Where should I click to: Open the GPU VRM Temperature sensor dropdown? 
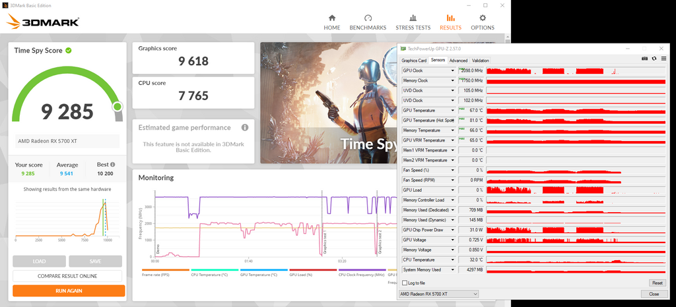(x=453, y=140)
